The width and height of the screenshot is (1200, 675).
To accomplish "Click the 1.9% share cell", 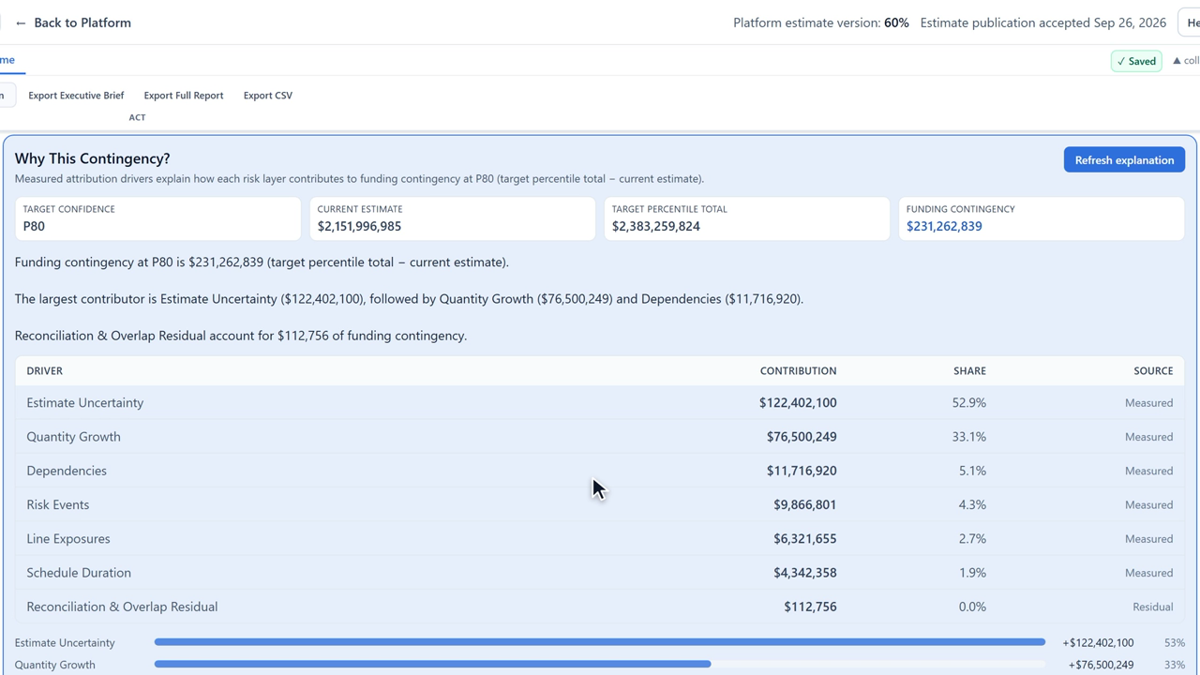I will (x=972, y=572).
